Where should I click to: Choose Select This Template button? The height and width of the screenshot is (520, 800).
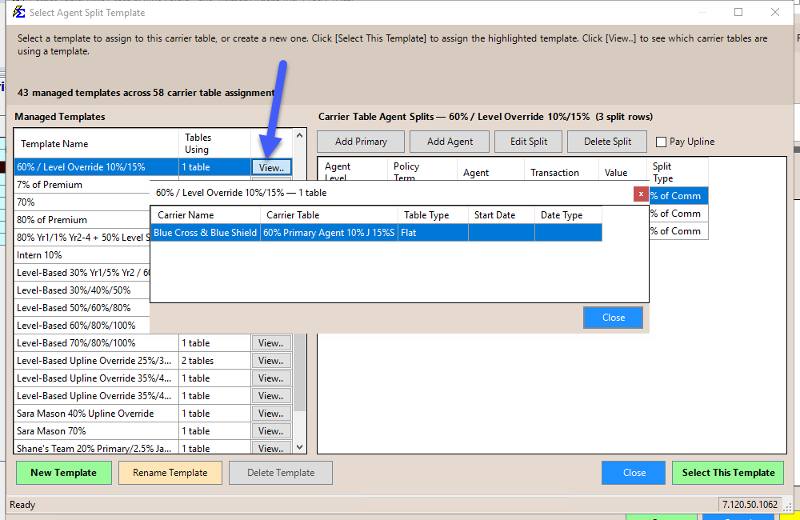click(x=728, y=473)
